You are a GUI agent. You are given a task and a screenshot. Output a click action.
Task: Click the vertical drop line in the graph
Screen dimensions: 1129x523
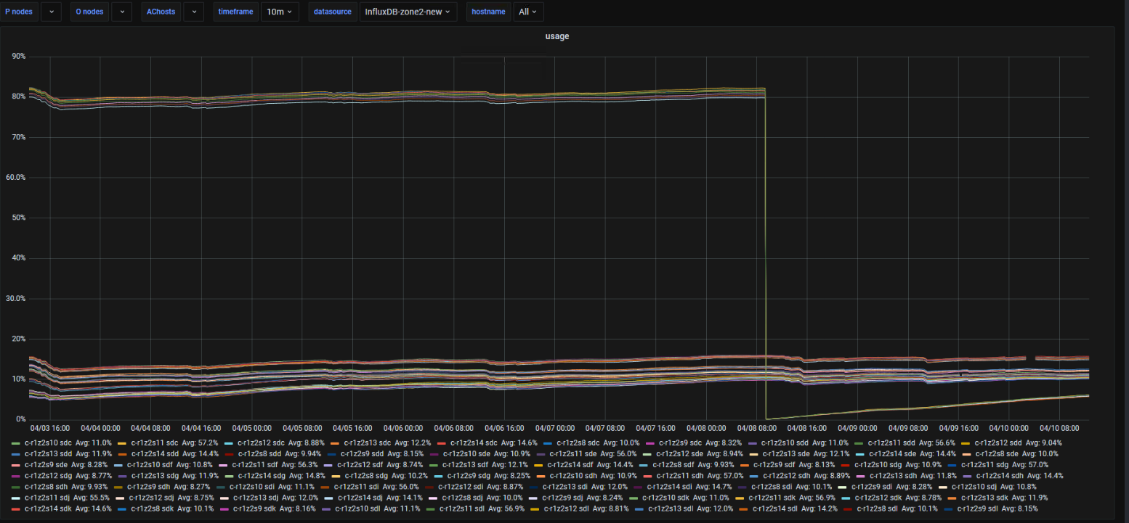766,254
